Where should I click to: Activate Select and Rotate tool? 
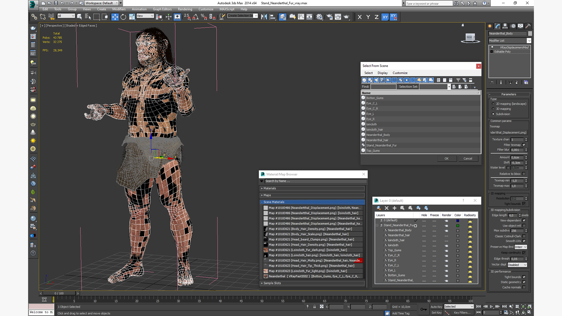pyautogui.click(x=123, y=17)
